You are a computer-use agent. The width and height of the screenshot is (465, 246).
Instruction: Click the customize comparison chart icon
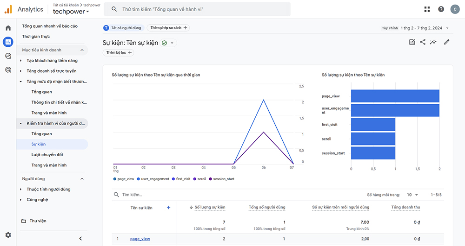tap(412, 42)
